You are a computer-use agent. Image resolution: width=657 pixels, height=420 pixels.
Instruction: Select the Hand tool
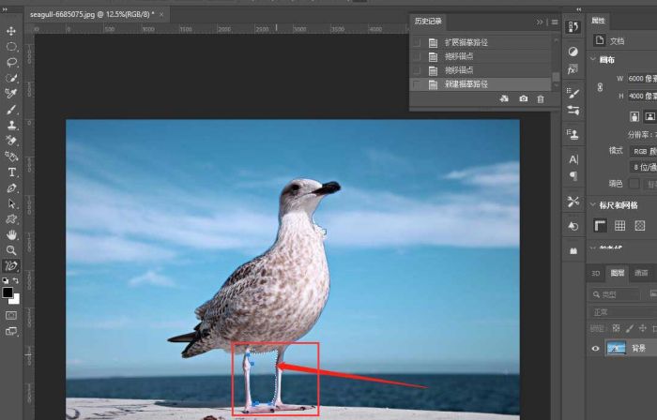pos(11,234)
